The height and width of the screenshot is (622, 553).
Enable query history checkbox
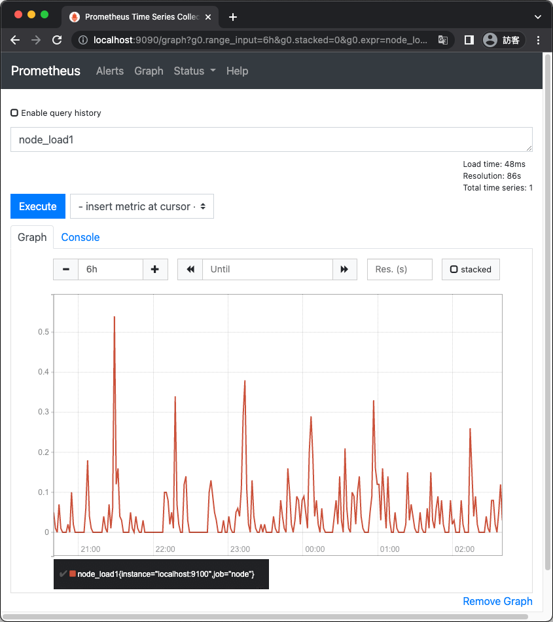click(x=14, y=113)
